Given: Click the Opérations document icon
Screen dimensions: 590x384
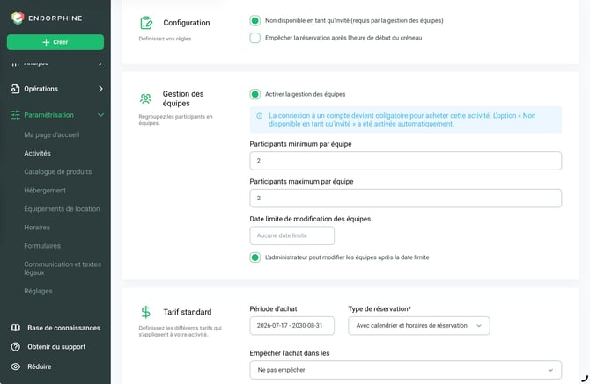Looking at the screenshot, I should [16, 89].
